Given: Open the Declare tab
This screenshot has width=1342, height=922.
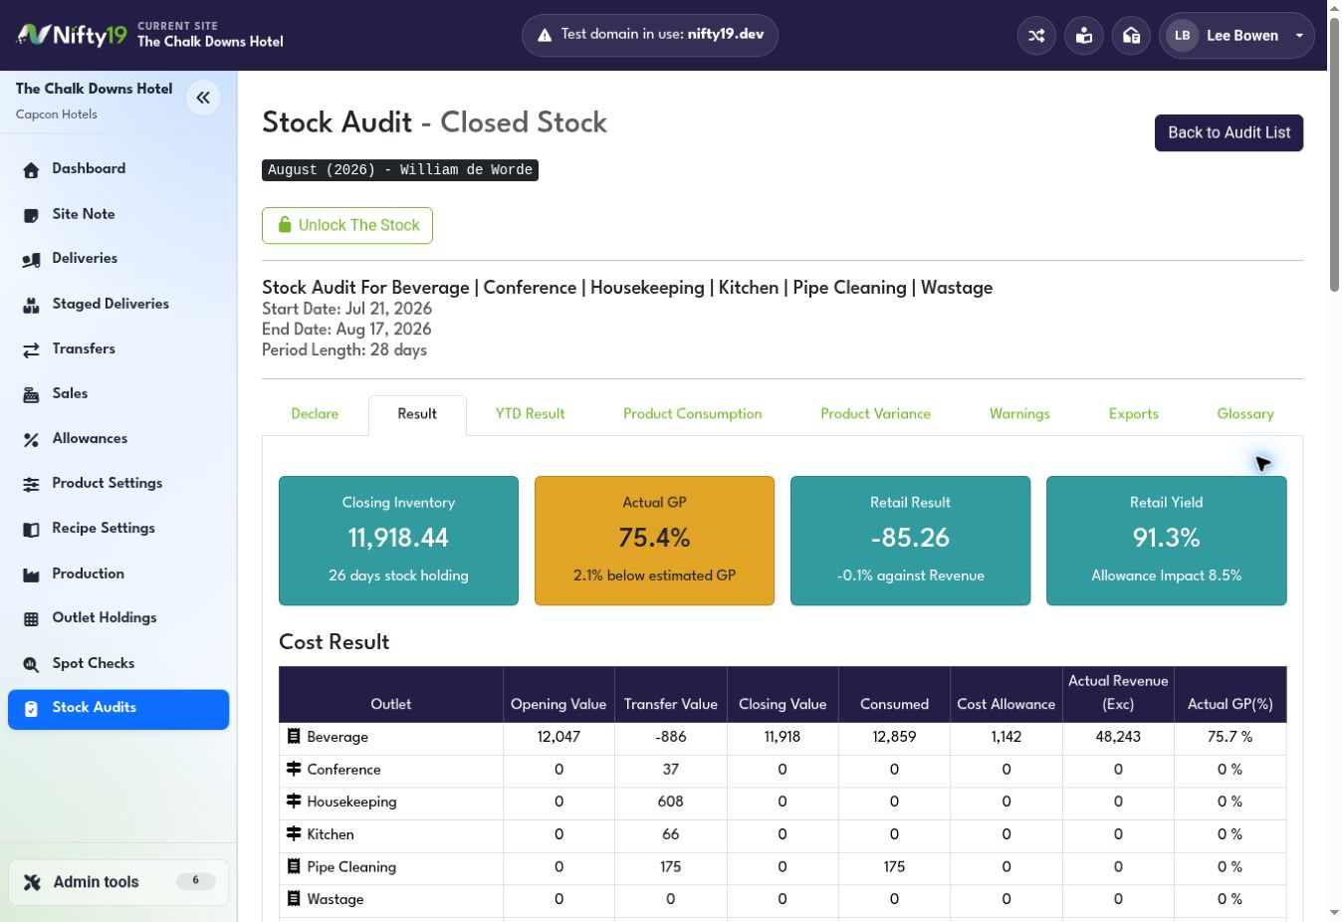Looking at the screenshot, I should click(x=315, y=414).
